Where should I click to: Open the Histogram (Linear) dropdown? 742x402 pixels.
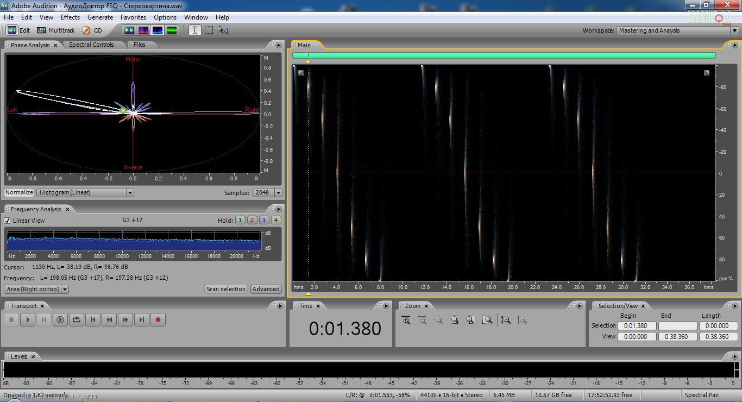85,192
